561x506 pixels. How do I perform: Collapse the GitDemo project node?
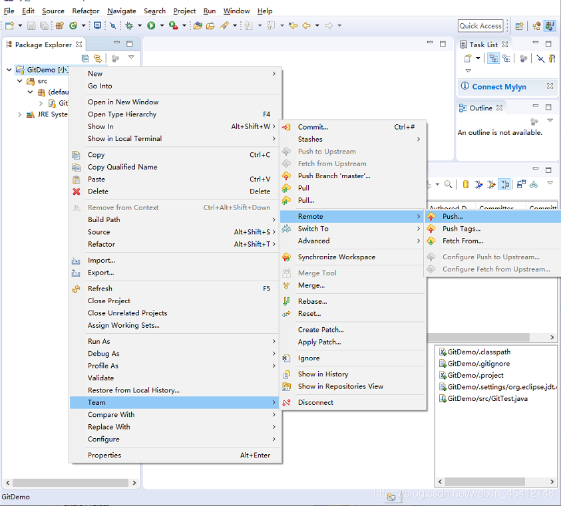[9, 70]
